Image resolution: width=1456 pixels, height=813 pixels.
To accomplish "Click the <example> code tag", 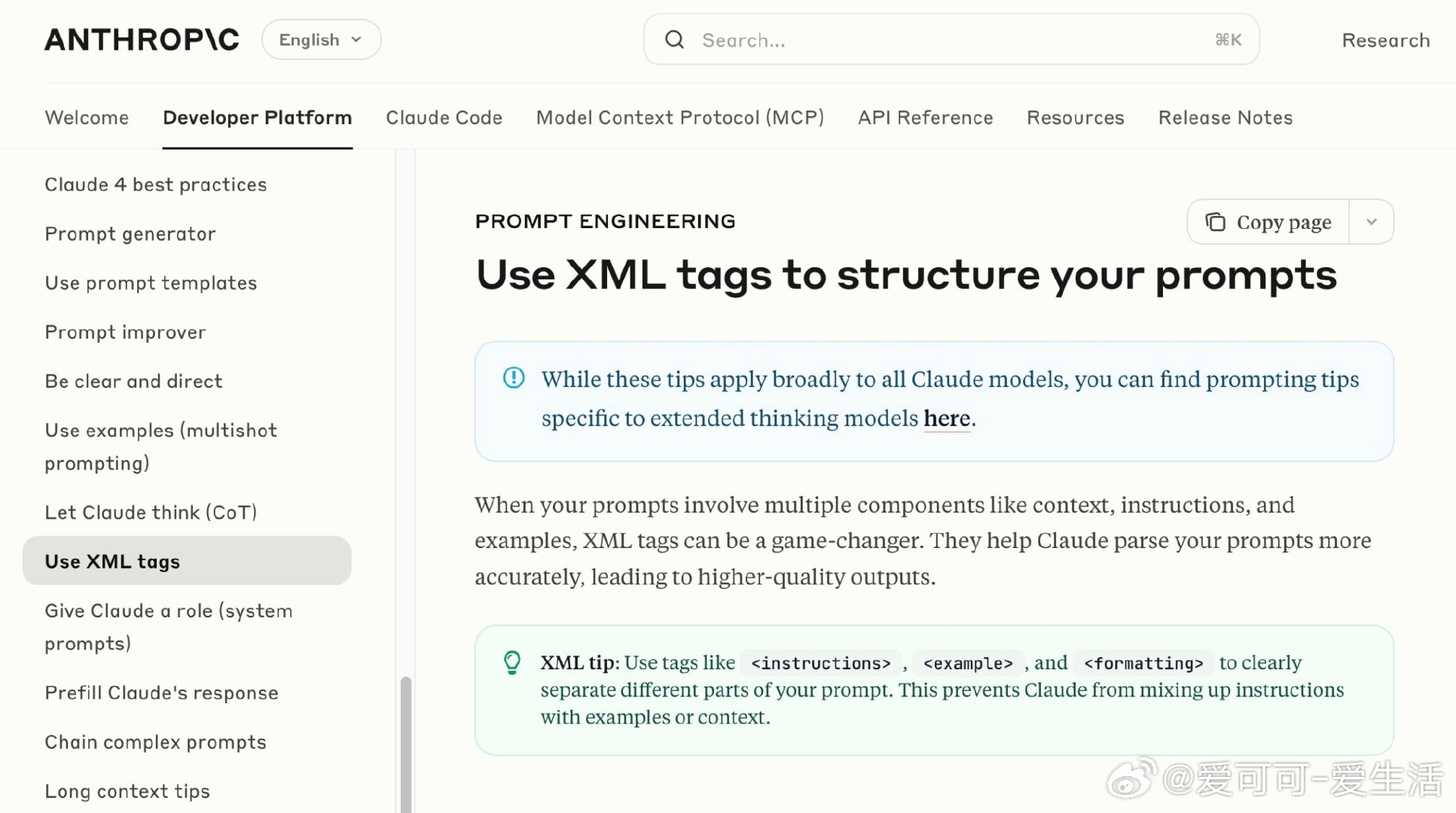I will (968, 663).
